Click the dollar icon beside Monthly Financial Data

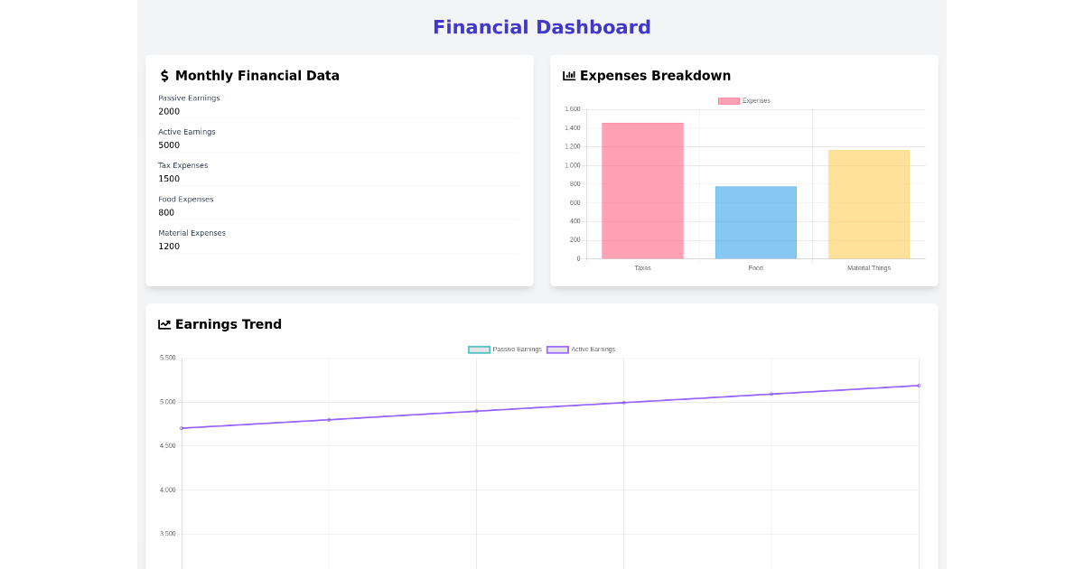(x=164, y=76)
